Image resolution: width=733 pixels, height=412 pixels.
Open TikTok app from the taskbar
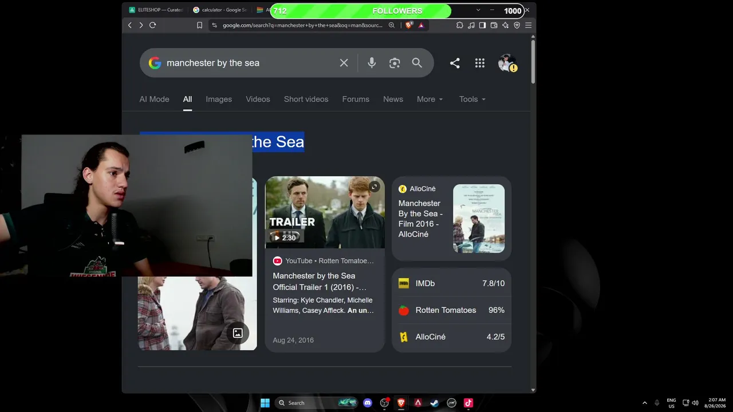pyautogui.click(x=468, y=403)
